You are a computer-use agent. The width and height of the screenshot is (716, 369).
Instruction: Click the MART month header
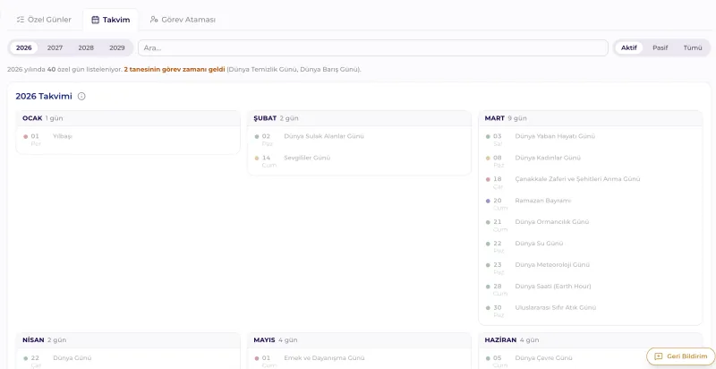point(590,118)
